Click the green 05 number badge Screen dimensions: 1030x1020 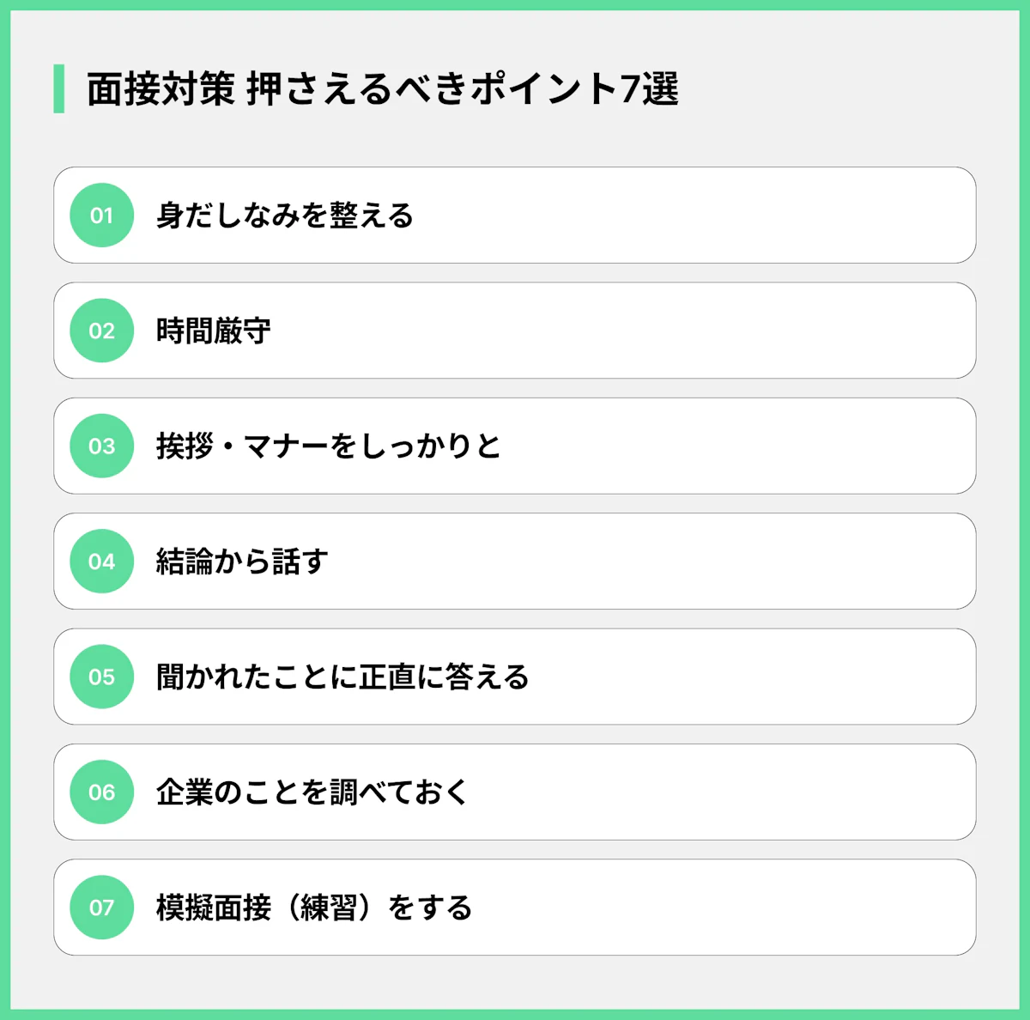(101, 677)
